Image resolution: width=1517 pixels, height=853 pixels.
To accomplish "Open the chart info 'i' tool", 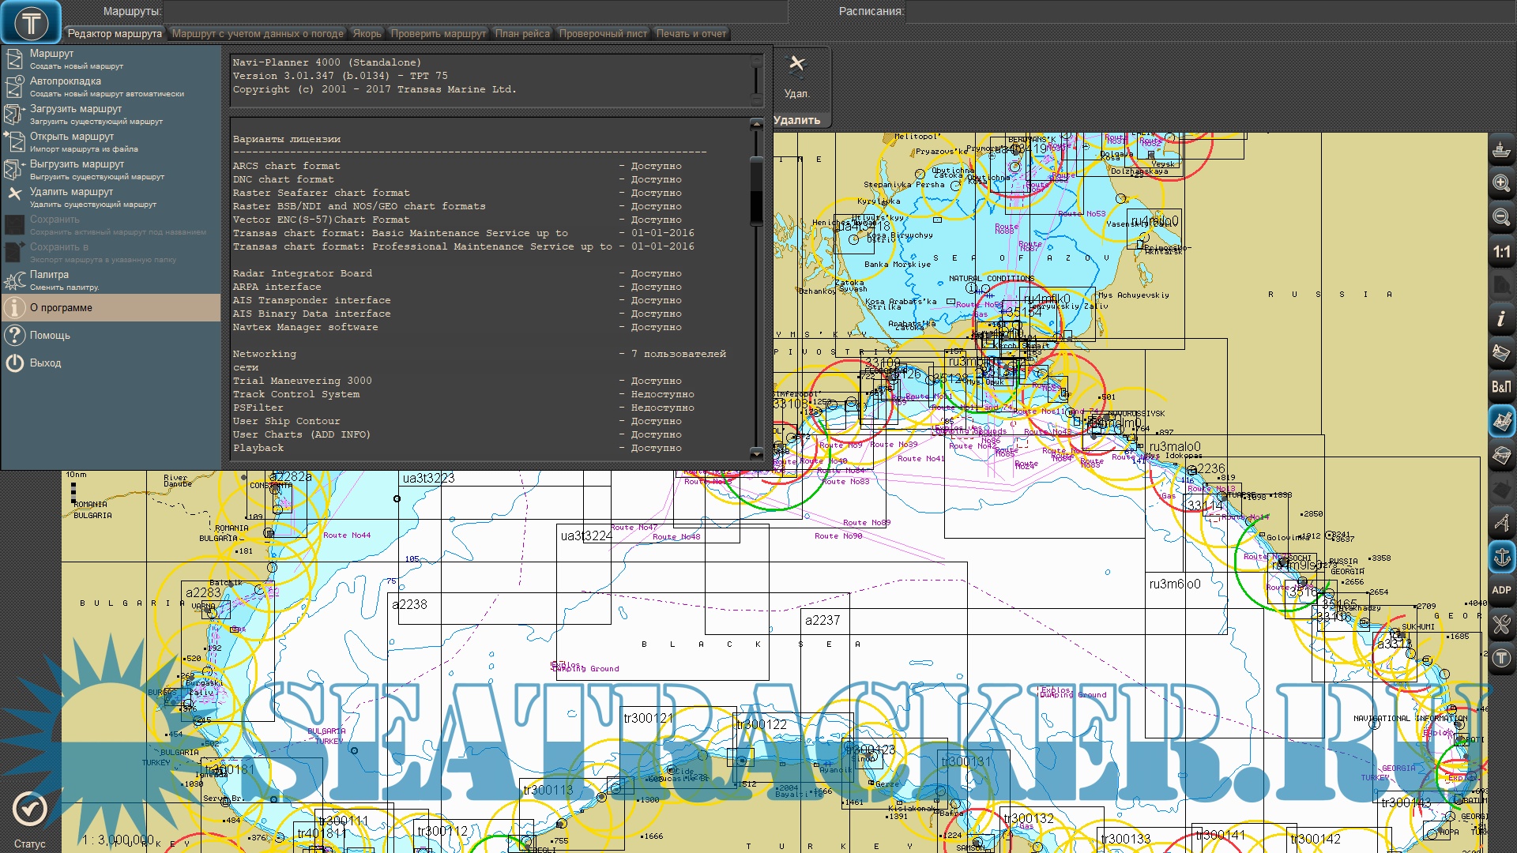I will click(x=1501, y=319).
